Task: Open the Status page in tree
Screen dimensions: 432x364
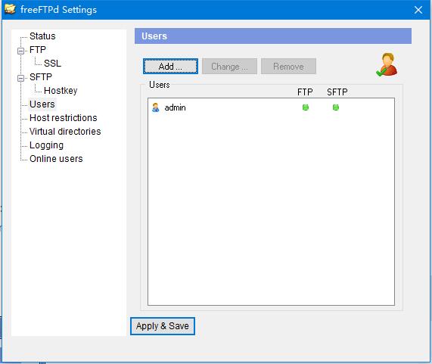Action: 42,36
